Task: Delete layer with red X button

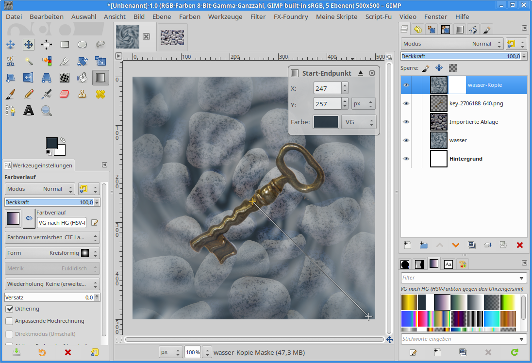Action: tap(519, 245)
